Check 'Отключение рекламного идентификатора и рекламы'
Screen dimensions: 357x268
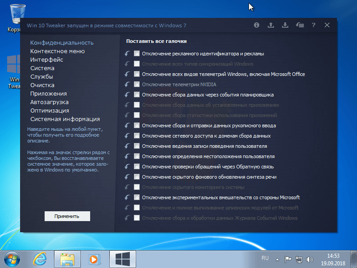(137, 54)
